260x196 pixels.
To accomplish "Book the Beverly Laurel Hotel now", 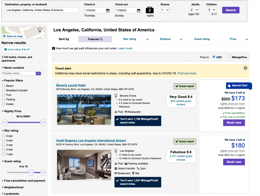I will 234,122.
